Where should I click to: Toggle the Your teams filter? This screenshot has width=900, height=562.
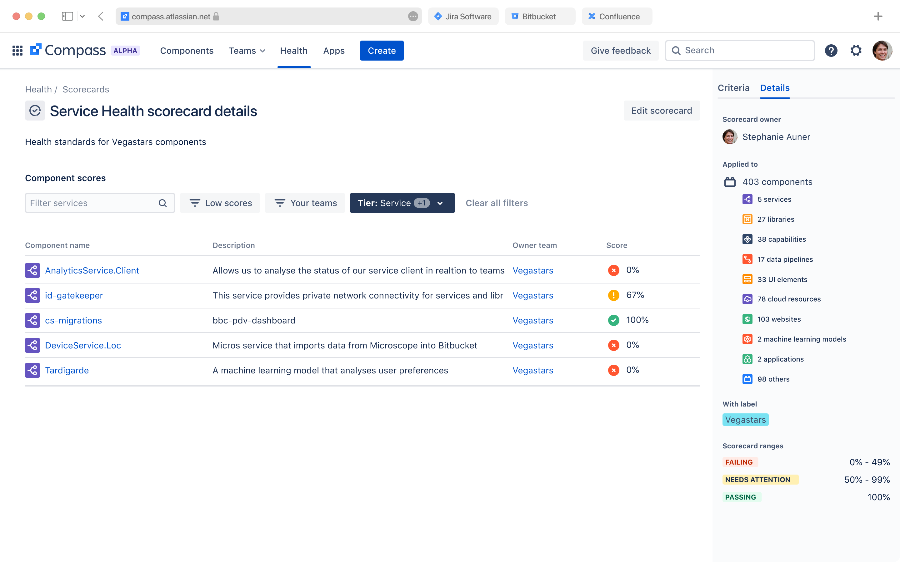305,203
